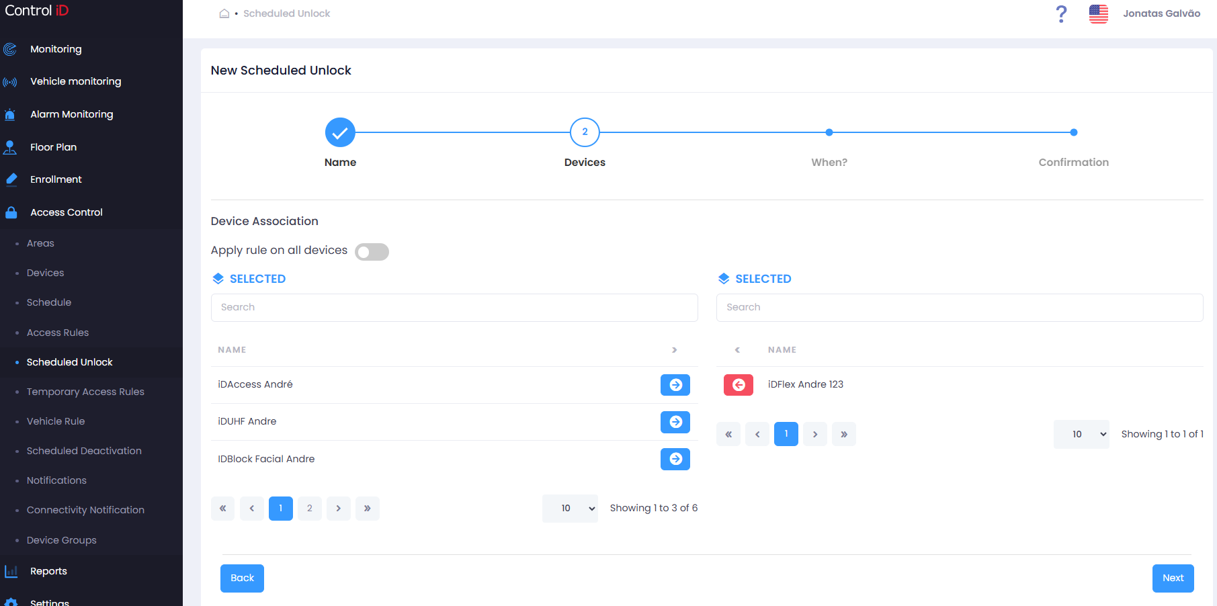This screenshot has width=1217, height=606.
Task: Go to first page in right list
Action: pos(728,434)
